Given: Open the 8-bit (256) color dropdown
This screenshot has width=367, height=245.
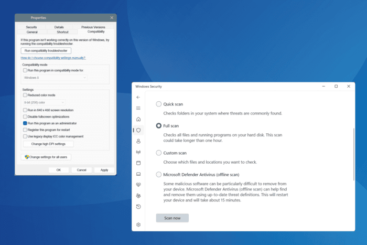Looking at the screenshot, I should (x=44, y=102).
